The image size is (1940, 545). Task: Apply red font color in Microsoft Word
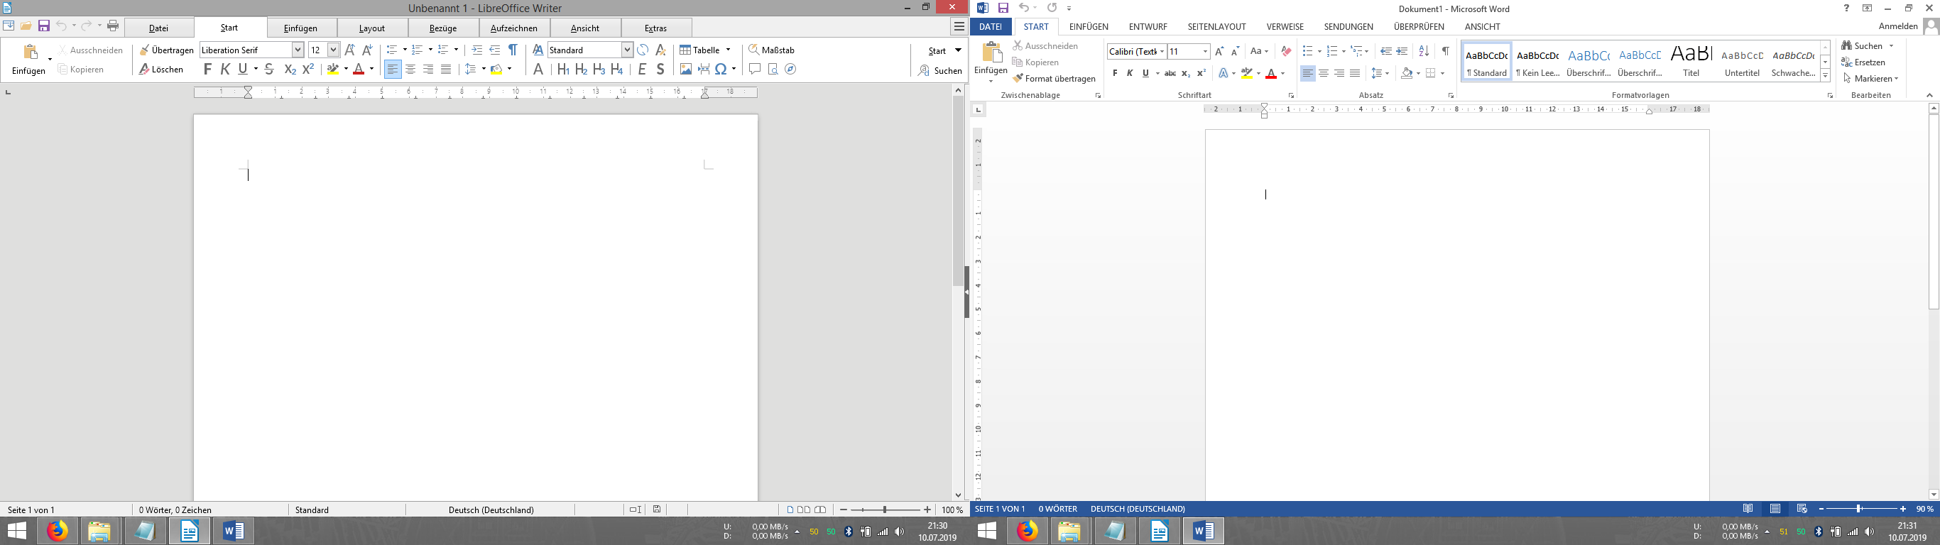click(x=1271, y=73)
